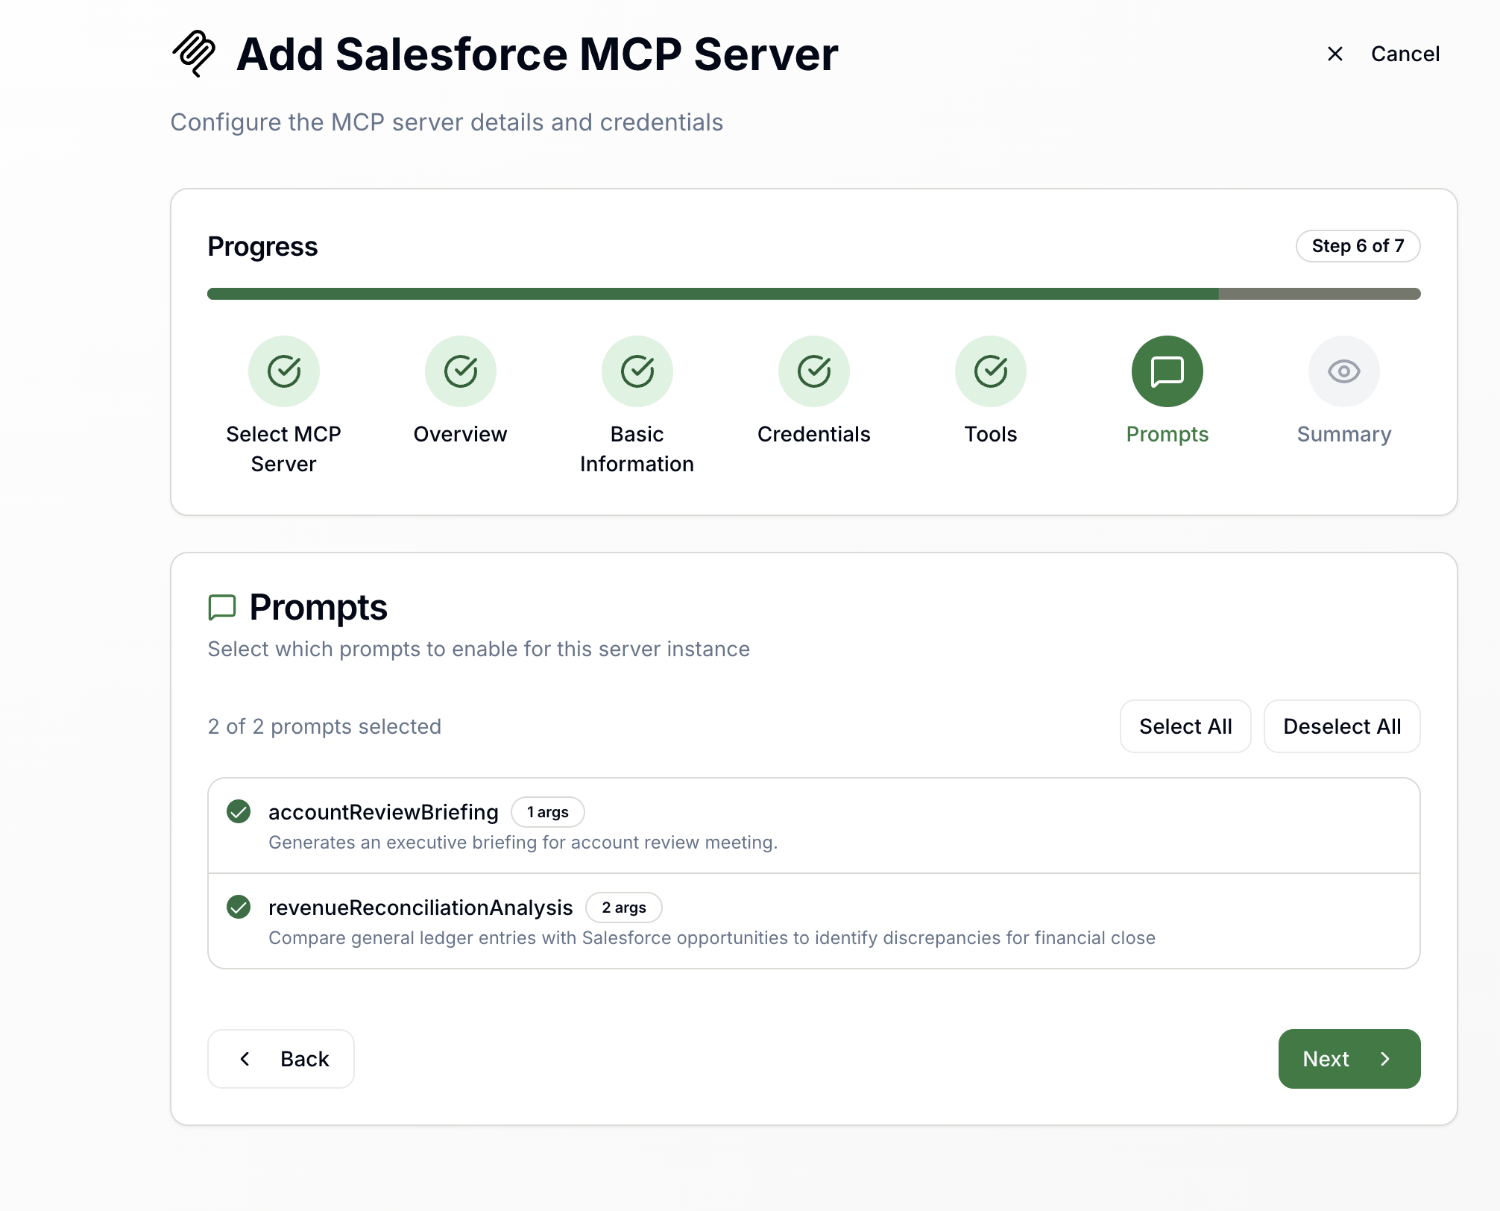Click the Select which prompts to enable text
The height and width of the screenshot is (1211, 1500).
pyautogui.click(x=479, y=649)
